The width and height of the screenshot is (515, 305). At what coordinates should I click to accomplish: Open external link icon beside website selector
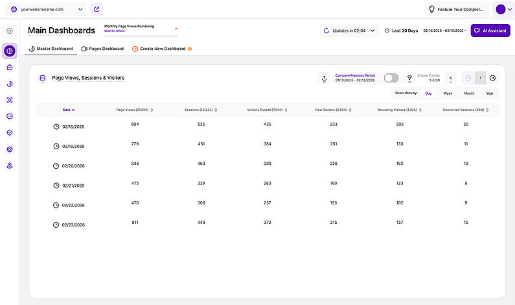tap(97, 9)
